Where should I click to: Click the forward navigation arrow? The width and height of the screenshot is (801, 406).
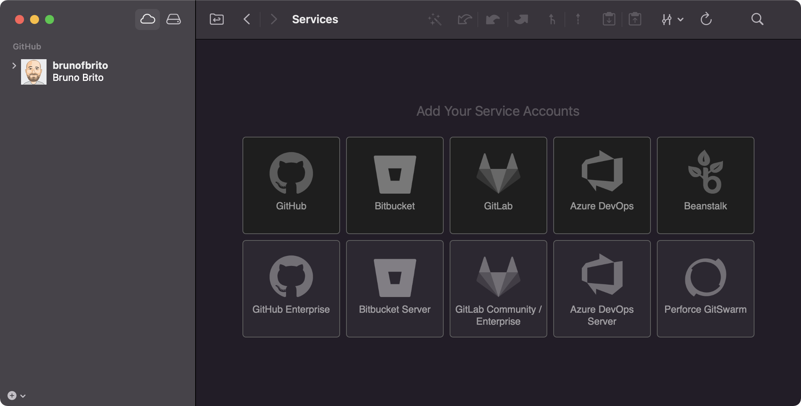tap(274, 19)
